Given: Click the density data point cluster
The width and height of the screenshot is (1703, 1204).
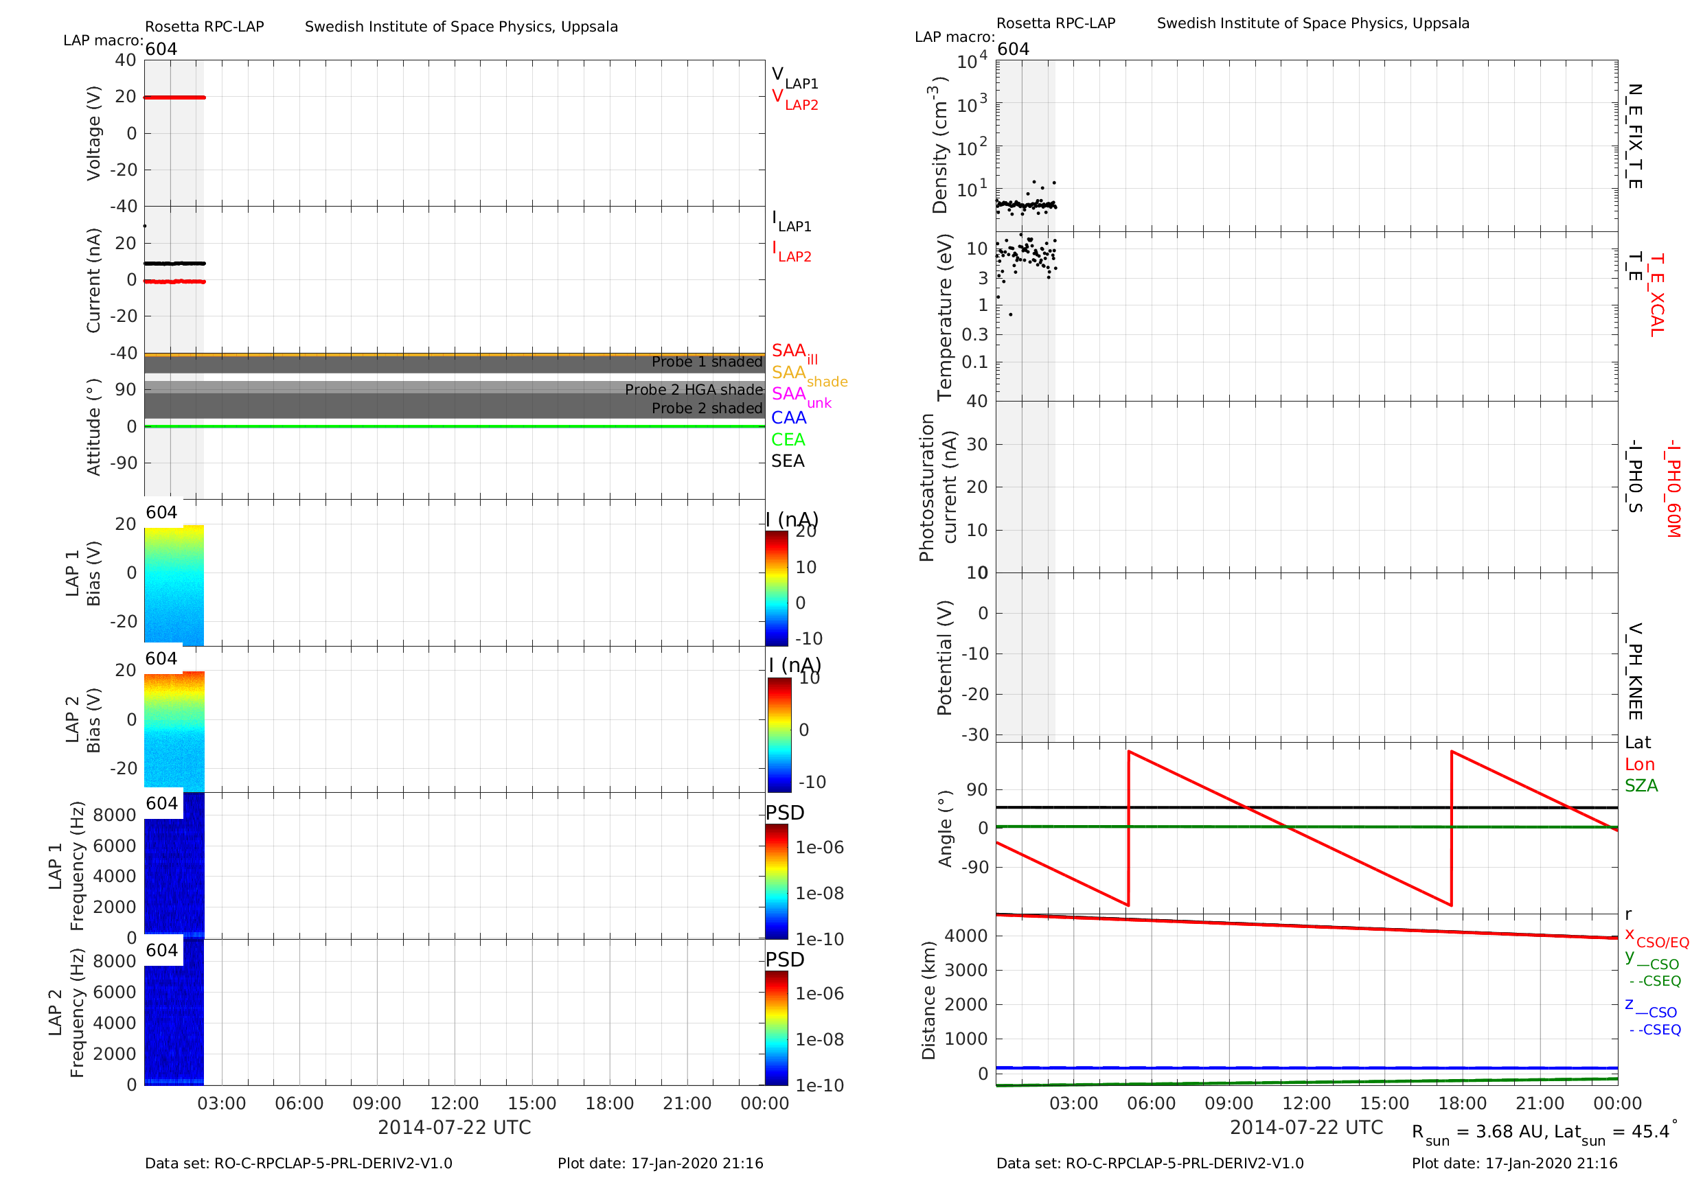Looking at the screenshot, I should click(1026, 205).
